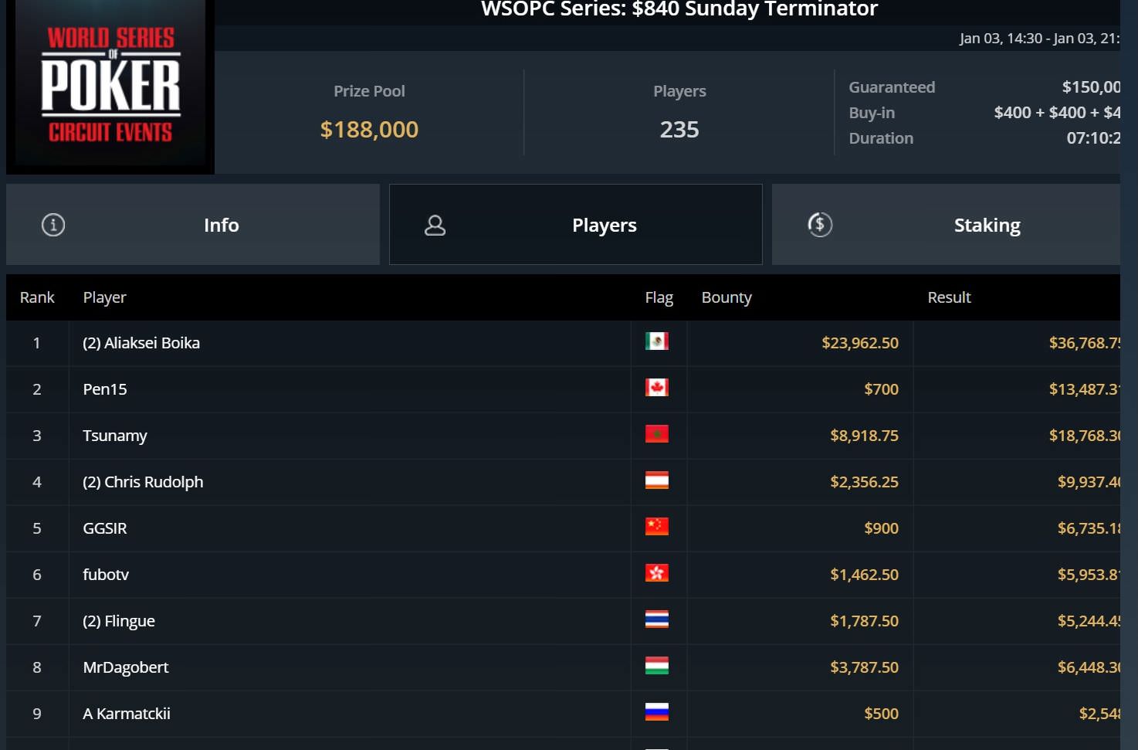Click A Karmatckii's Russia flag icon
This screenshot has width=1138, height=750.
coord(657,712)
